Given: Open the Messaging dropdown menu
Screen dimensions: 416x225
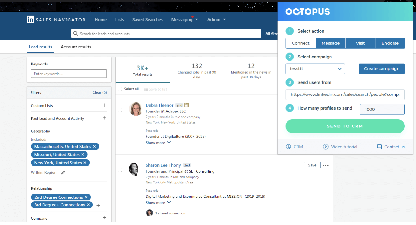Looking at the screenshot, I should (x=185, y=20).
